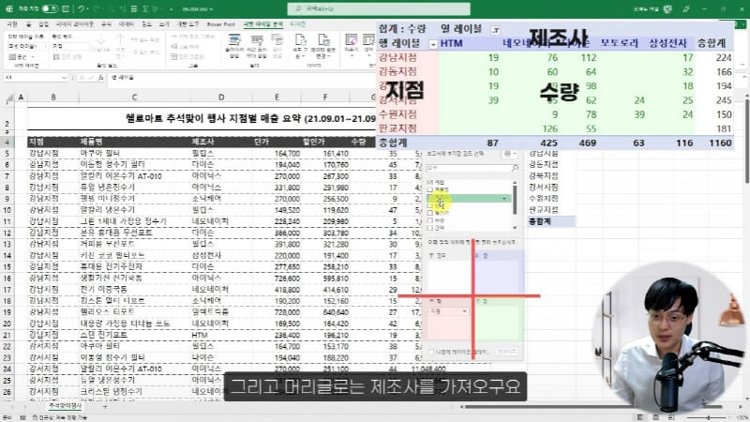This screenshot has height=422, width=750.
Task: Open the Undo history dropdown arrow
Action: pyautogui.click(x=86, y=9)
